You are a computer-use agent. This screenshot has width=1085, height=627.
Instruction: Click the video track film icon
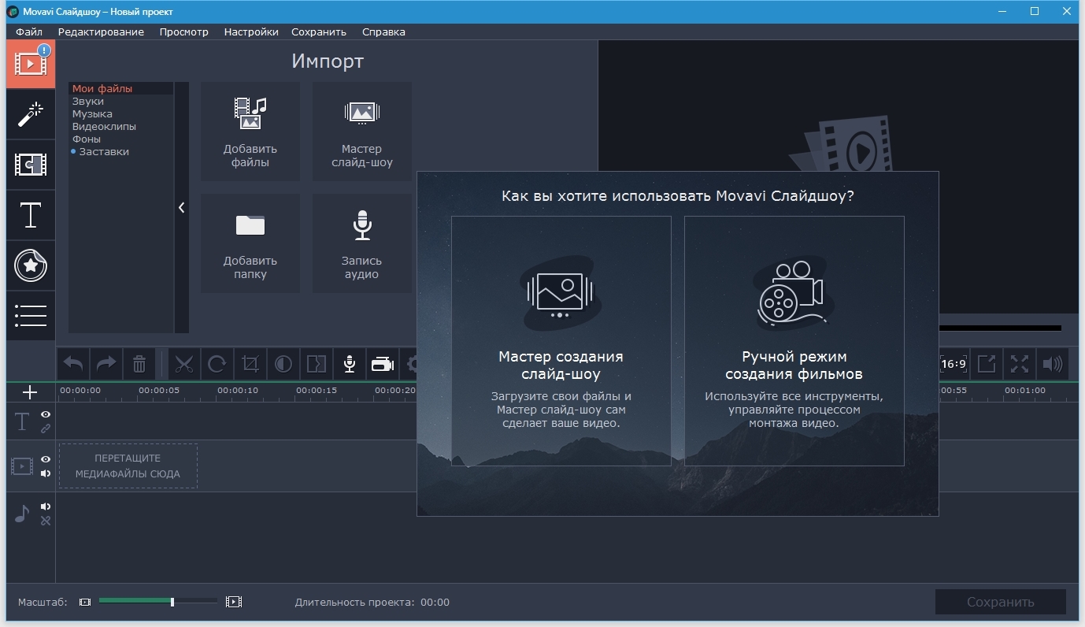21,466
